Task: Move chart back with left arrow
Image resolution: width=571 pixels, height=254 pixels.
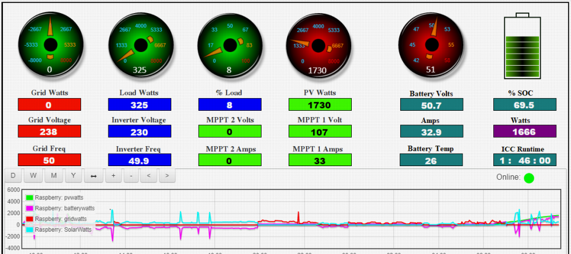Action: (x=148, y=175)
